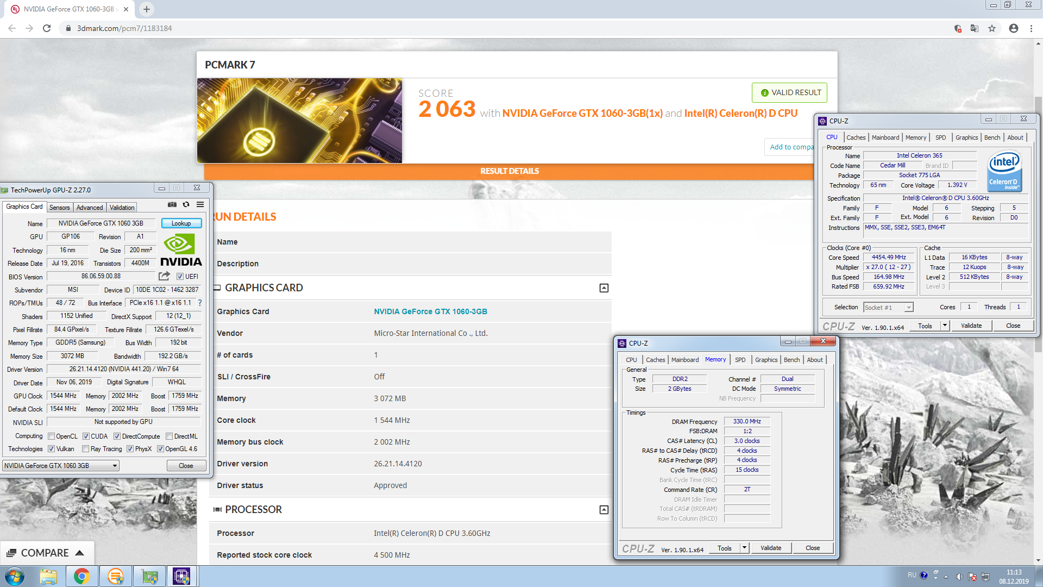Click the Lookup button in GPU-Z
Image resolution: width=1043 pixels, height=587 pixels.
coord(181,223)
